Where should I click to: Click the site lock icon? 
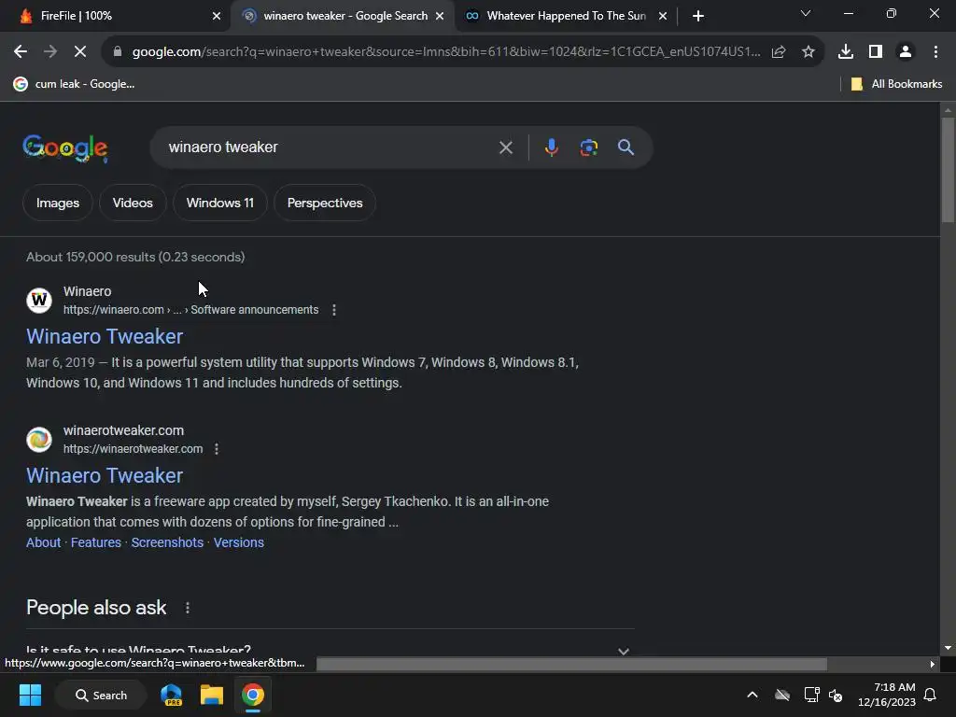coord(118,52)
